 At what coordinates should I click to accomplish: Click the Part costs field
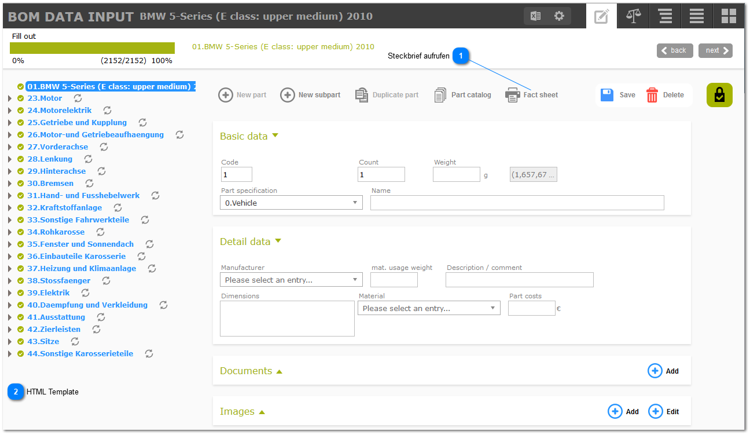532,308
